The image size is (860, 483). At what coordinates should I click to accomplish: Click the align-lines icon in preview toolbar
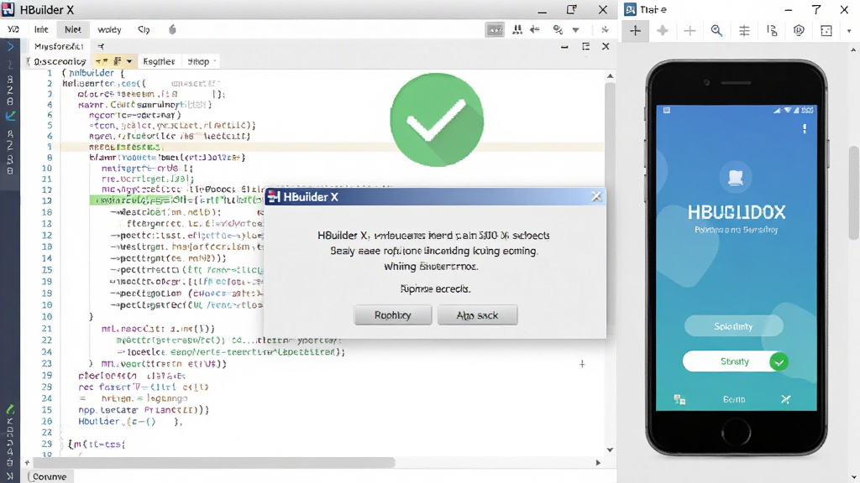coord(744,31)
